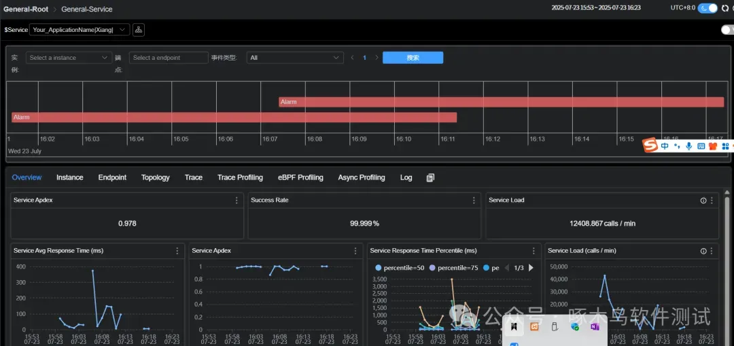Open the copy icon after the Log tab
Viewport: 734px width, 346px height.
tap(430, 177)
